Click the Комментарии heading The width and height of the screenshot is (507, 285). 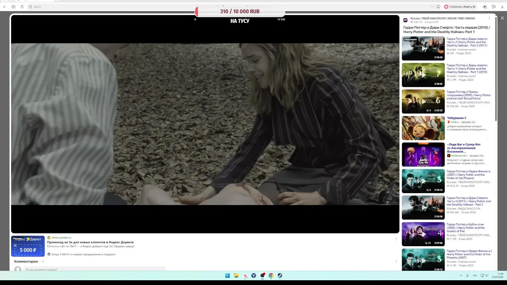[26, 261]
